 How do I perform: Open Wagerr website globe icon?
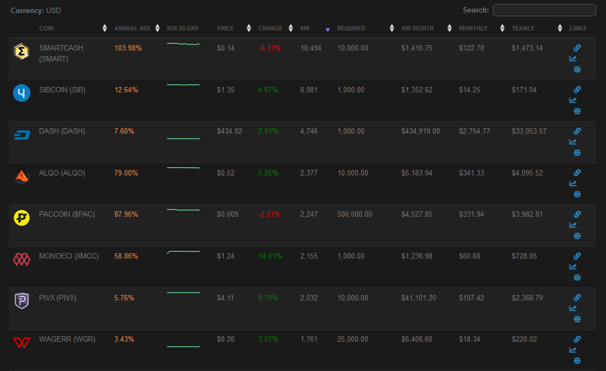pyautogui.click(x=577, y=361)
